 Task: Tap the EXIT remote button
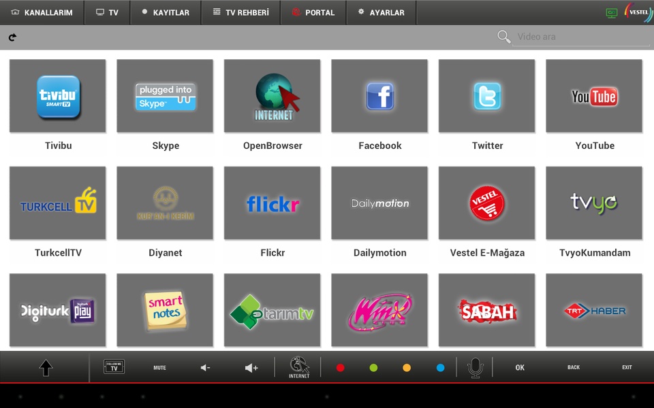coord(627,367)
